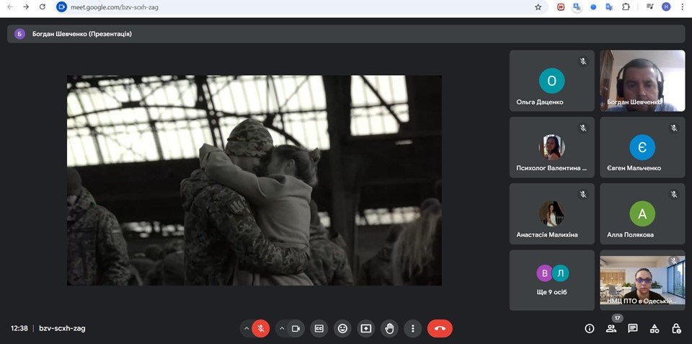Select the 'Ще 9 осіб' participants tile

pos(552,280)
